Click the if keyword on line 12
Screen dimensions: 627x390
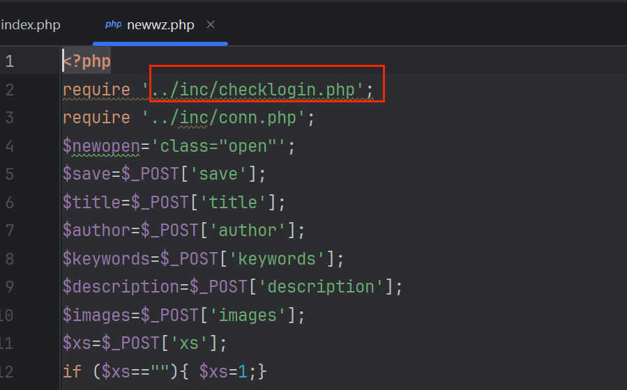tap(72, 372)
